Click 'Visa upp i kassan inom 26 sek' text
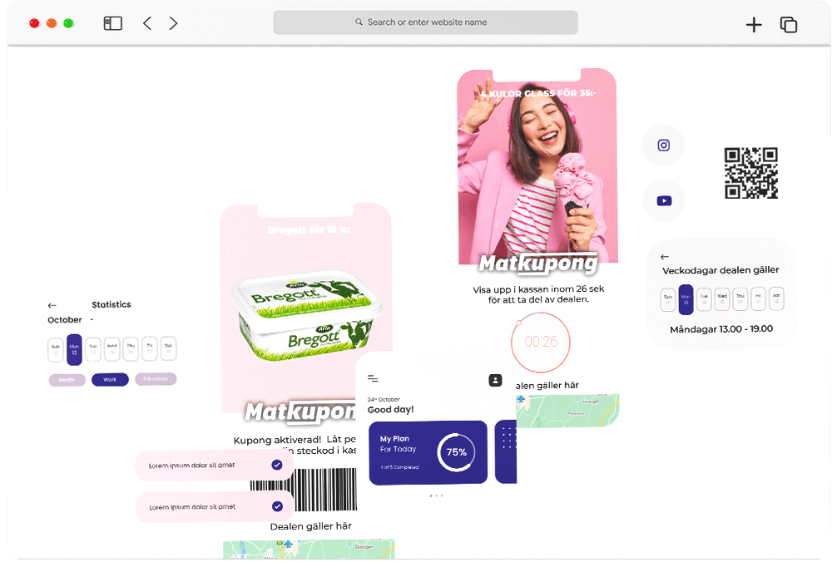This screenshot has height=562, width=832. click(538, 289)
